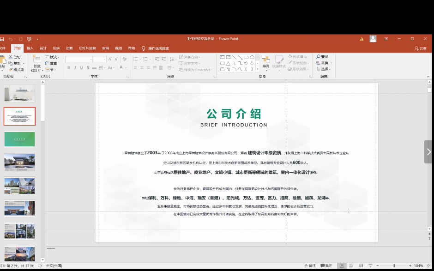The image size is (434, 271).
Task: Click the Find (查找) magnifier icon
Action: pos(318,57)
